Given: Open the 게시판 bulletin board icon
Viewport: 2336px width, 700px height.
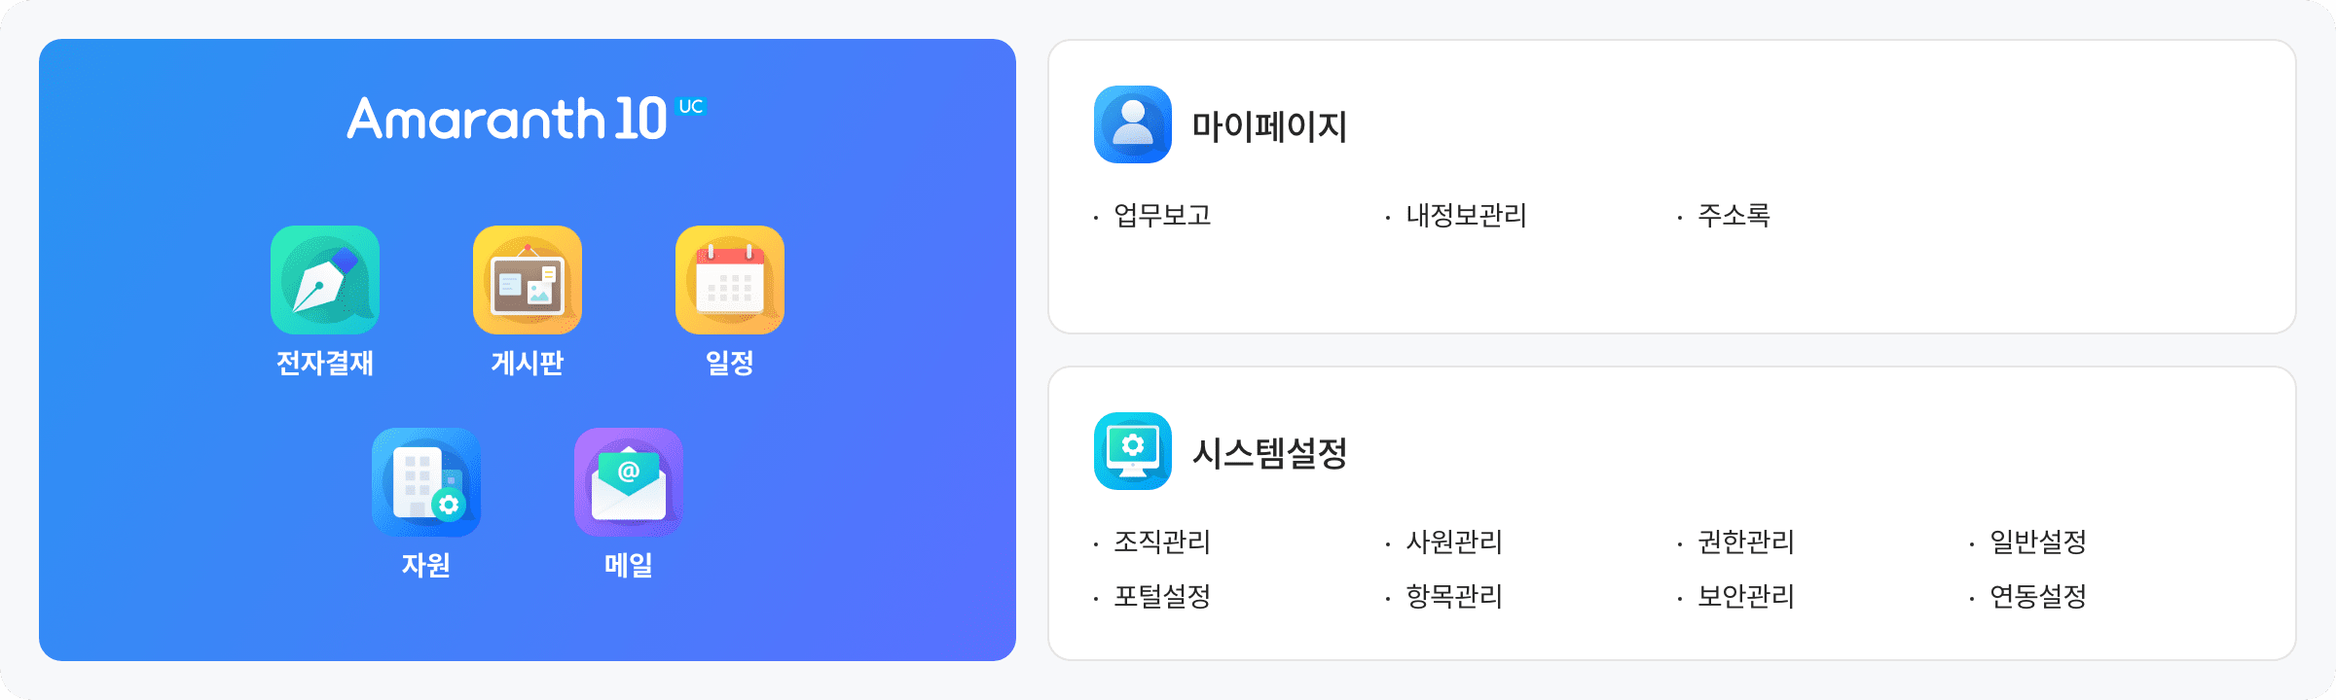Looking at the screenshot, I should pyautogui.click(x=528, y=280).
